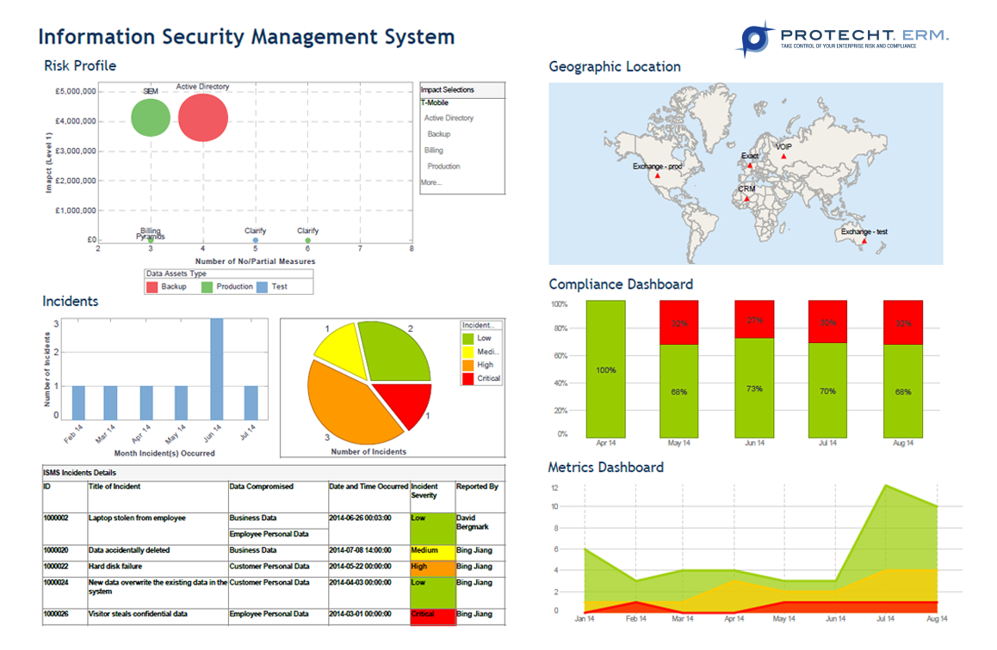The width and height of the screenshot is (997, 650).
Task: Click the Protecht ERM logo
Action: (845, 36)
